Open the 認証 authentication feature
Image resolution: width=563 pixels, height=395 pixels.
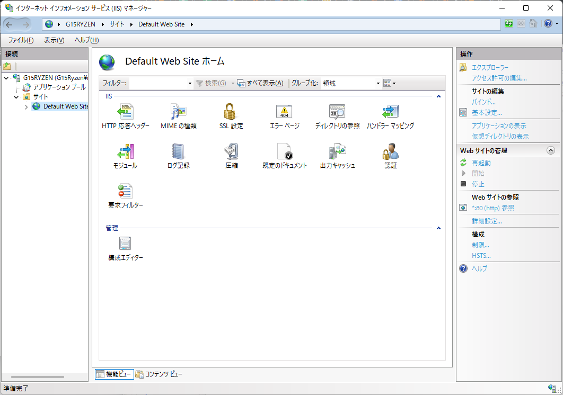(391, 156)
